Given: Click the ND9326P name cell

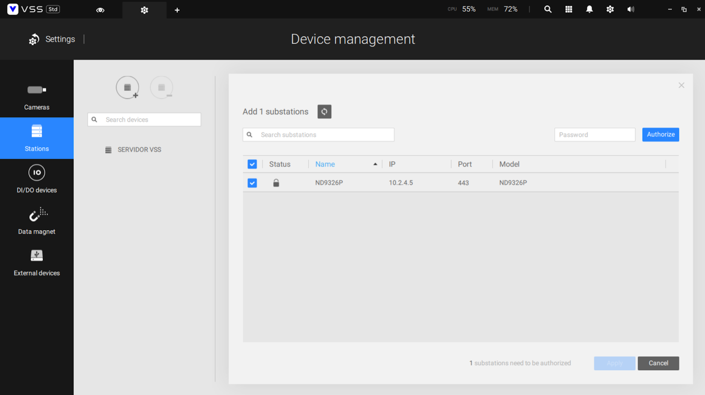Looking at the screenshot, I should click(329, 183).
